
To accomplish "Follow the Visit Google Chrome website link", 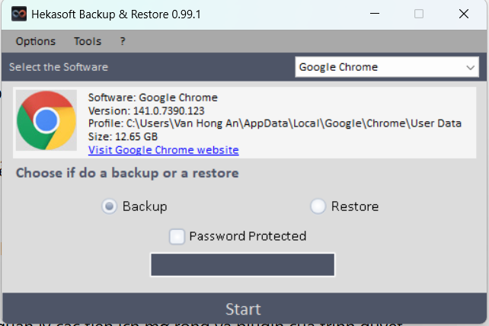I will tap(163, 150).
